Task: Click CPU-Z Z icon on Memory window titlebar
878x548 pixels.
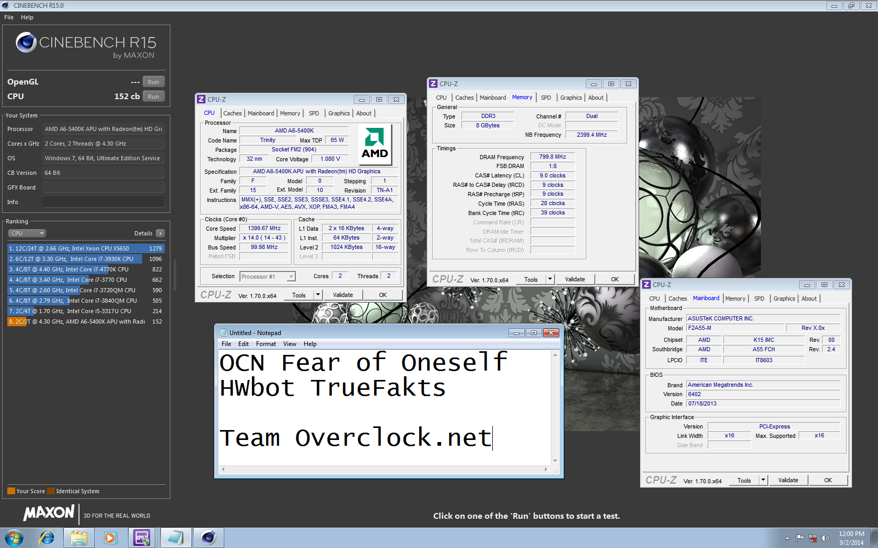Action: click(433, 84)
